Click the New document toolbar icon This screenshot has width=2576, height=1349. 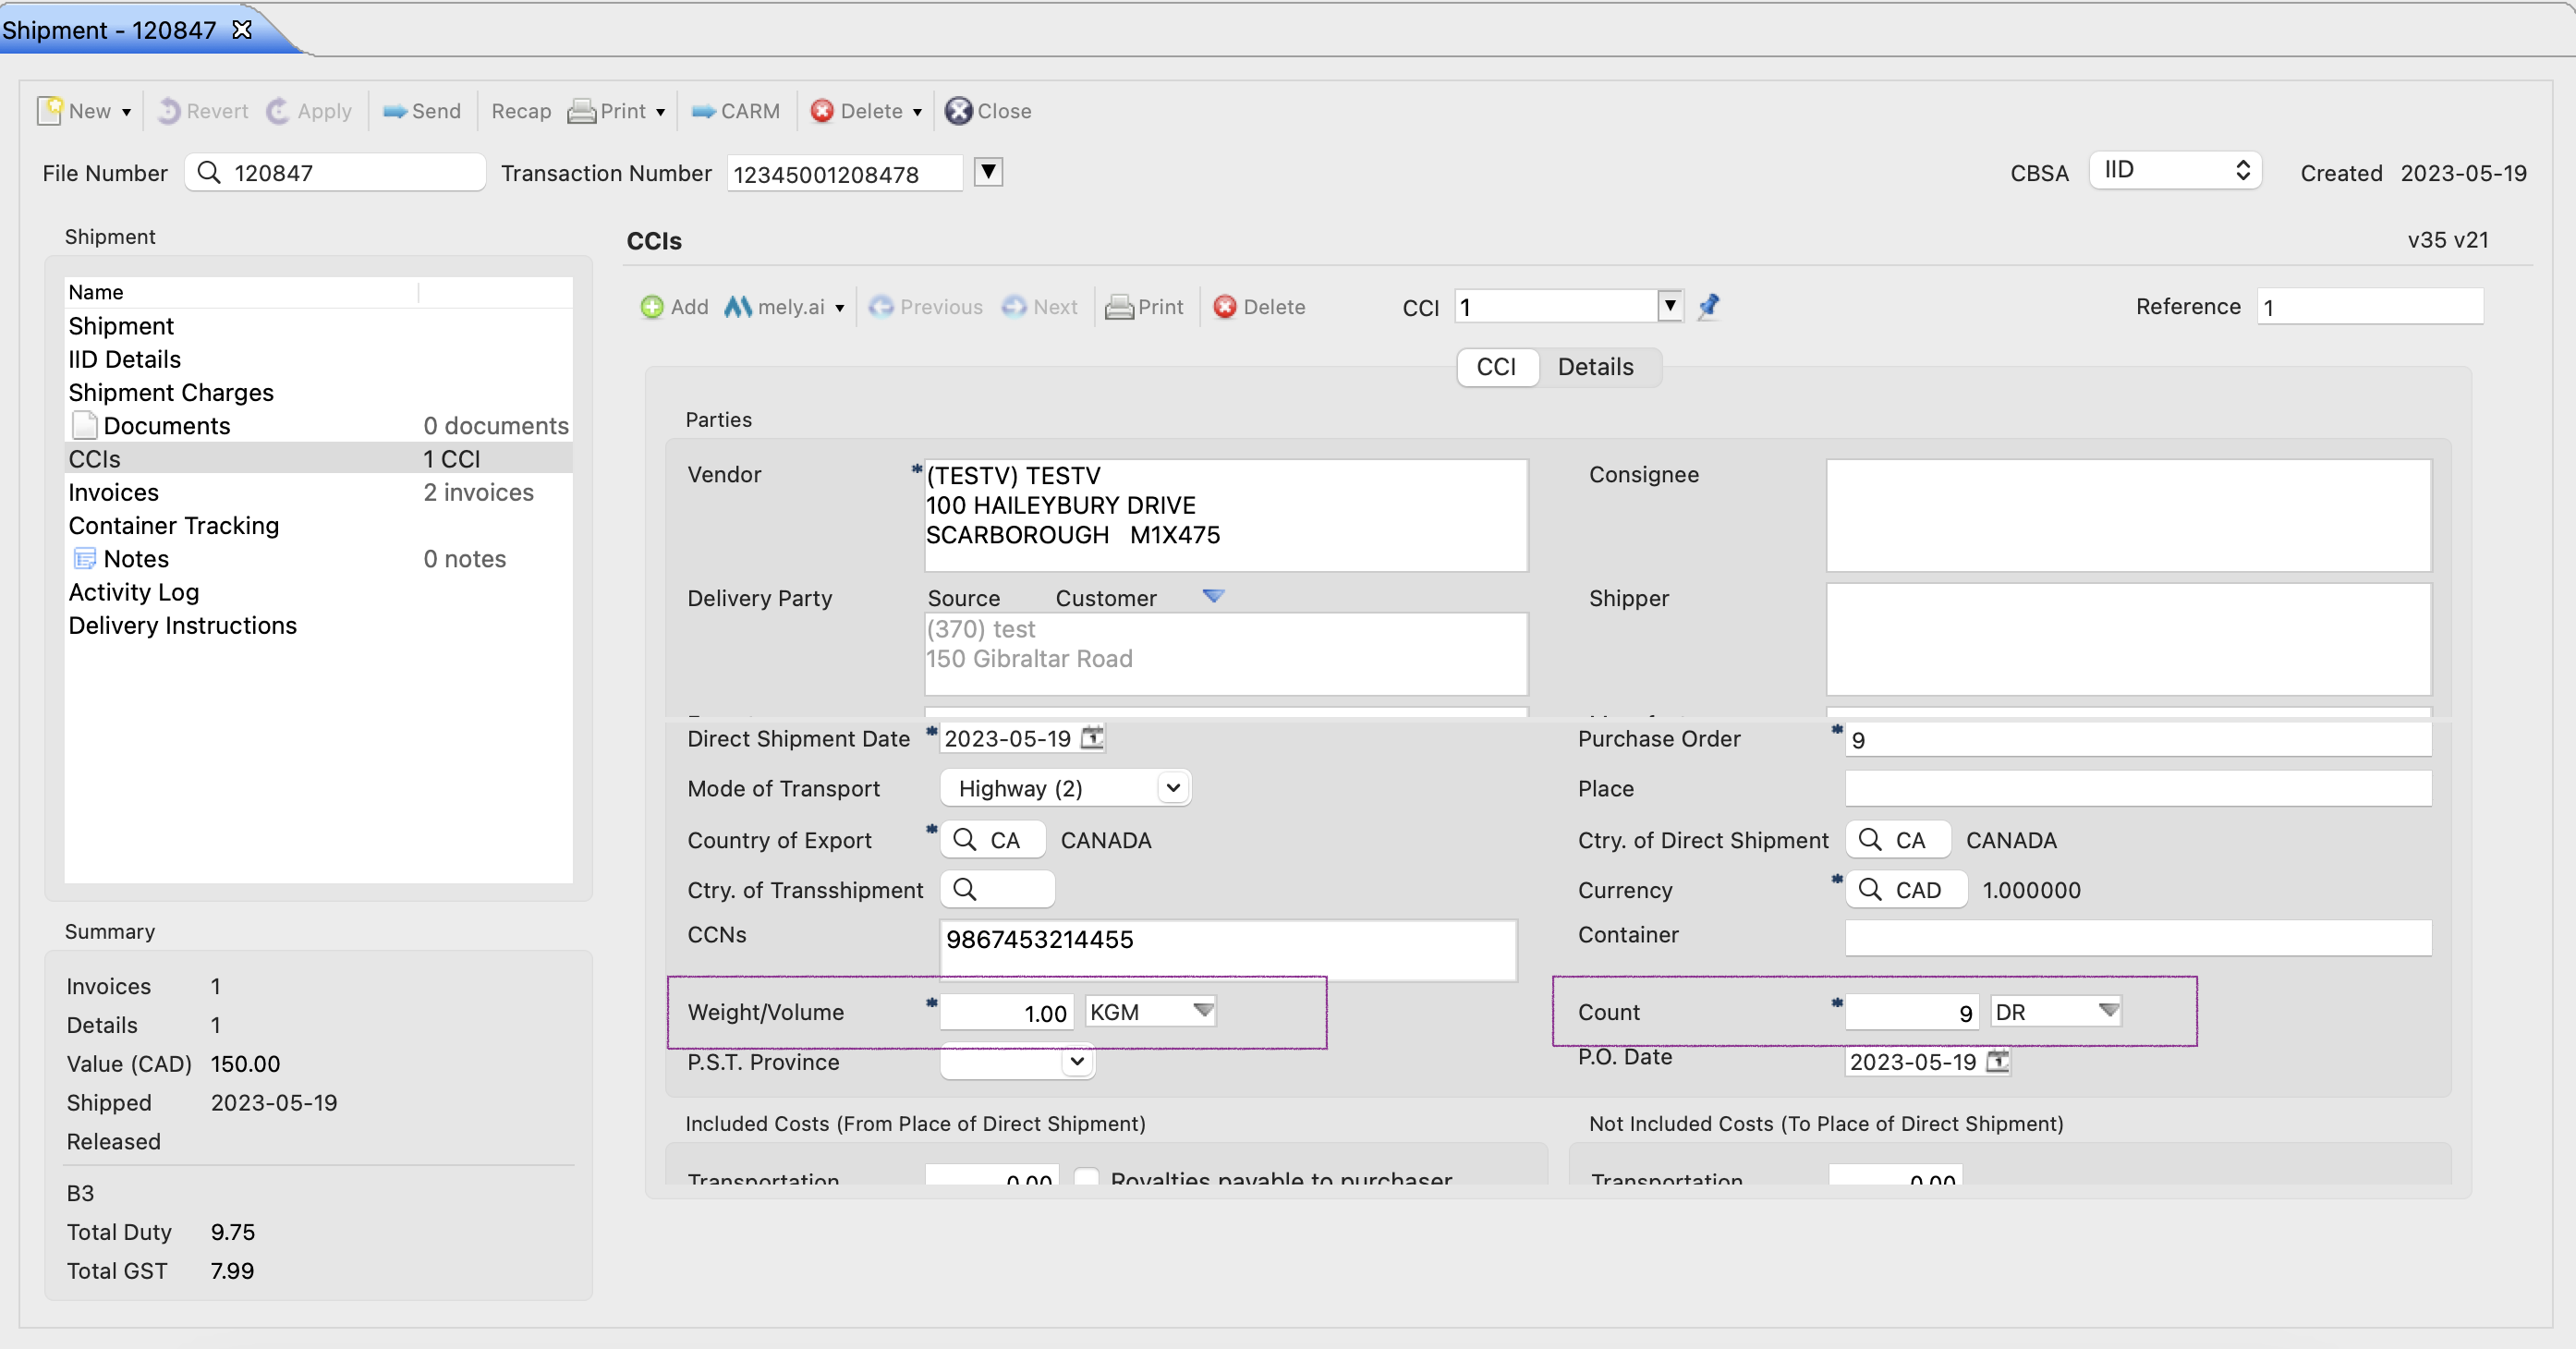click(49, 110)
